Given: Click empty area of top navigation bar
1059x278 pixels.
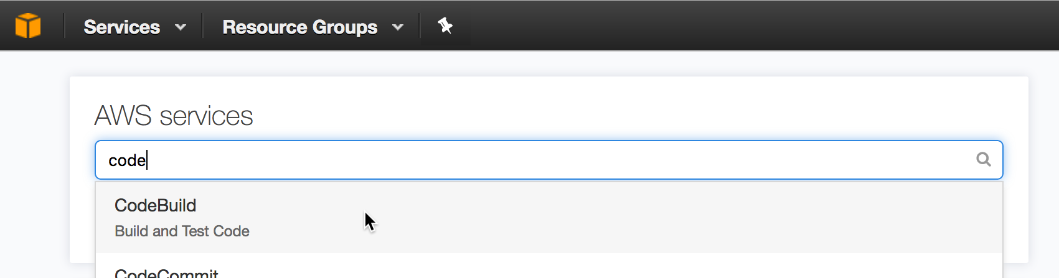Looking at the screenshot, I should (x=747, y=25).
